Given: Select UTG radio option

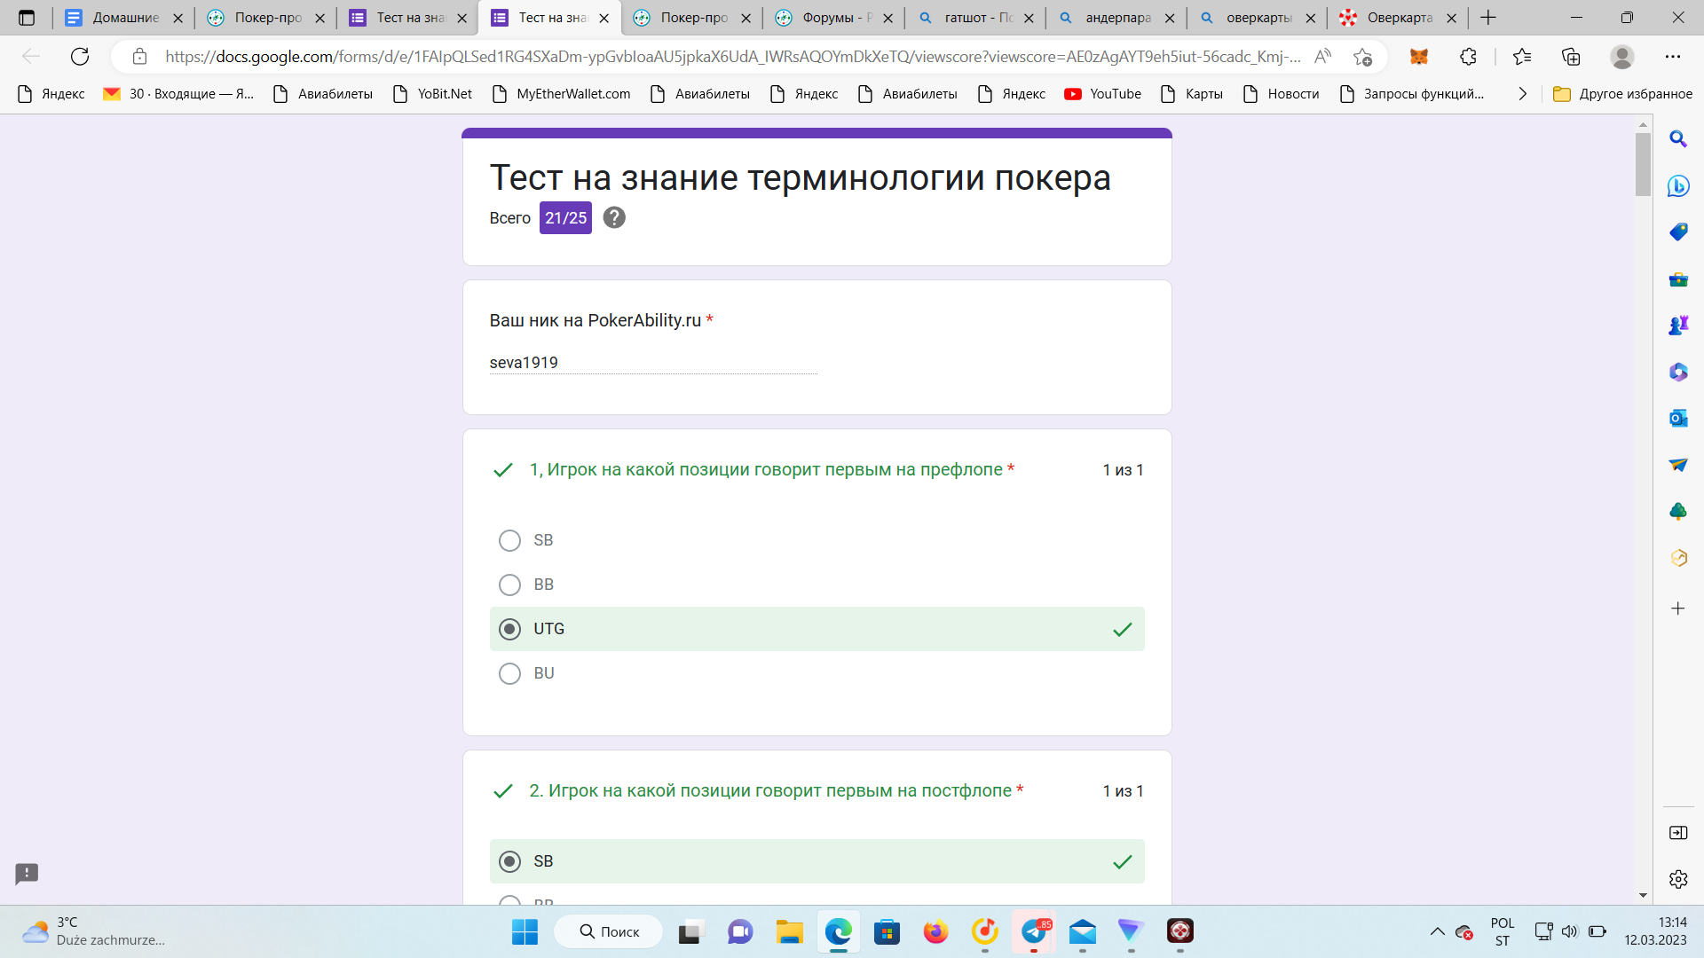Looking at the screenshot, I should [509, 629].
